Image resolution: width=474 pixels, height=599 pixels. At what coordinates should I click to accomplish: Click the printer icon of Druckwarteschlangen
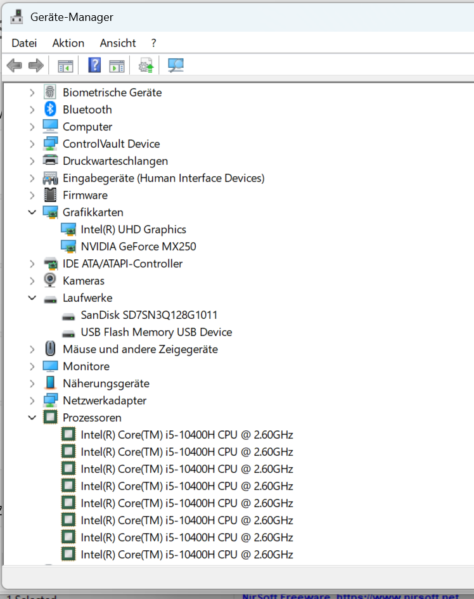pyautogui.click(x=50, y=160)
